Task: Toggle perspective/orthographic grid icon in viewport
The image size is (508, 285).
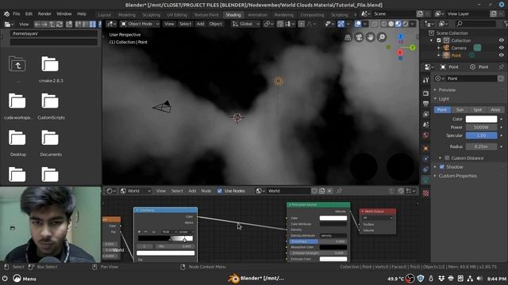Action: [x=348, y=37]
